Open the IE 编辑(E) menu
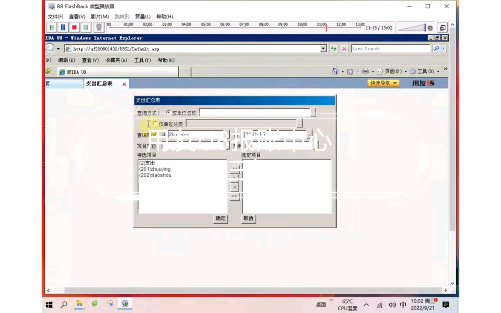Viewport: 501px width, 313px height. coord(66,60)
